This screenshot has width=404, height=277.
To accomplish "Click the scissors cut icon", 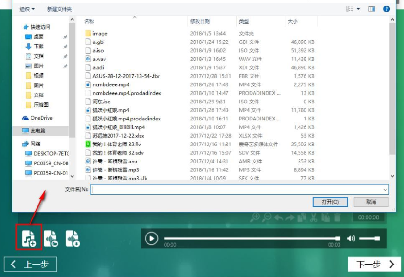I will 313,217.
